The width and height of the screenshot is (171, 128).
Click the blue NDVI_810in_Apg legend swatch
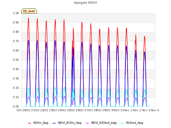pyautogui.click(x=54, y=123)
